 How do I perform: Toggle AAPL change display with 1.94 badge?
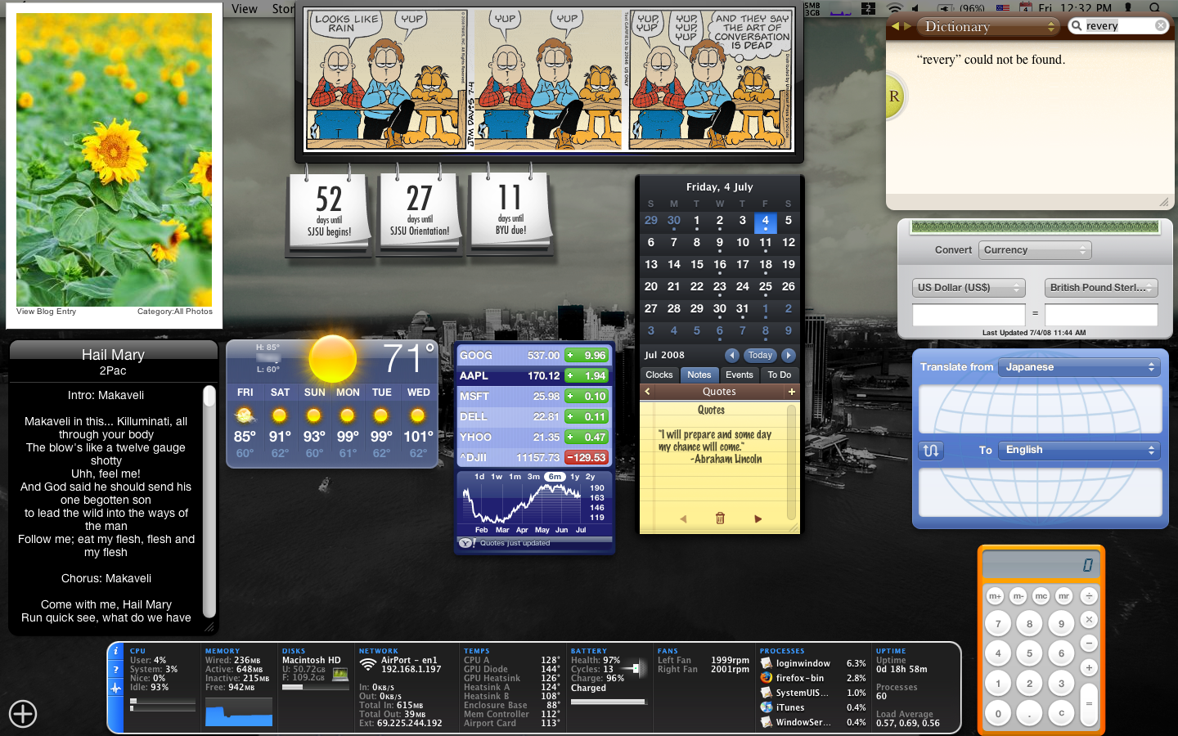point(586,376)
